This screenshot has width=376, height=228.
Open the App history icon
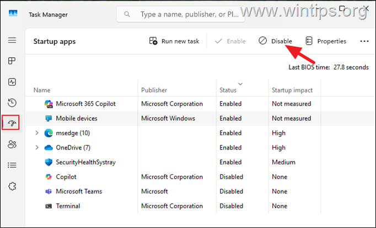[12, 103]
